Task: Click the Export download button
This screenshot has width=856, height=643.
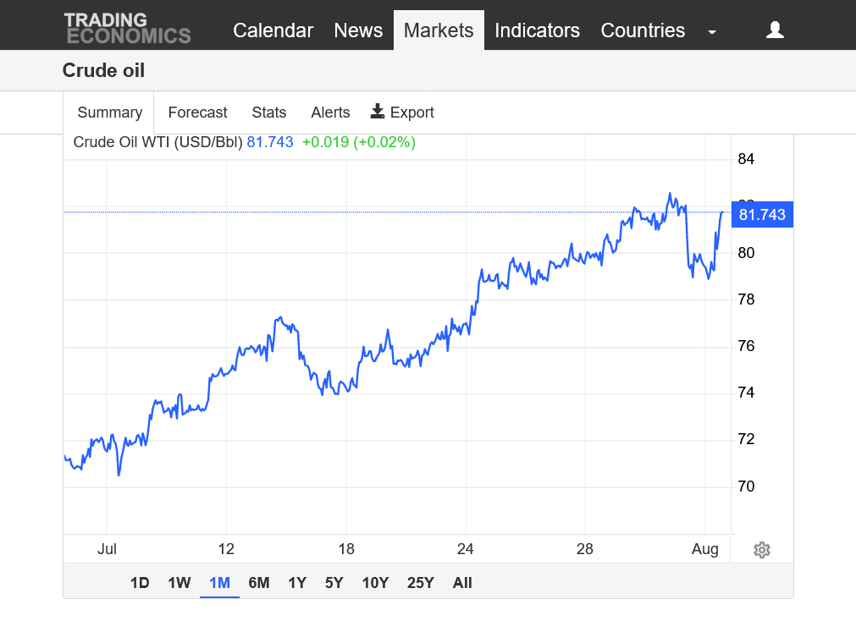Action: (402, 113)
